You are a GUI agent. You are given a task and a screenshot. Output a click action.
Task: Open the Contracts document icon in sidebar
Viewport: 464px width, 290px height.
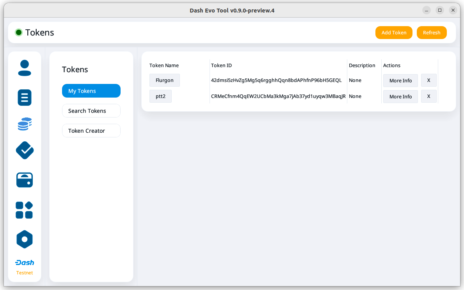tap(25, 98)
